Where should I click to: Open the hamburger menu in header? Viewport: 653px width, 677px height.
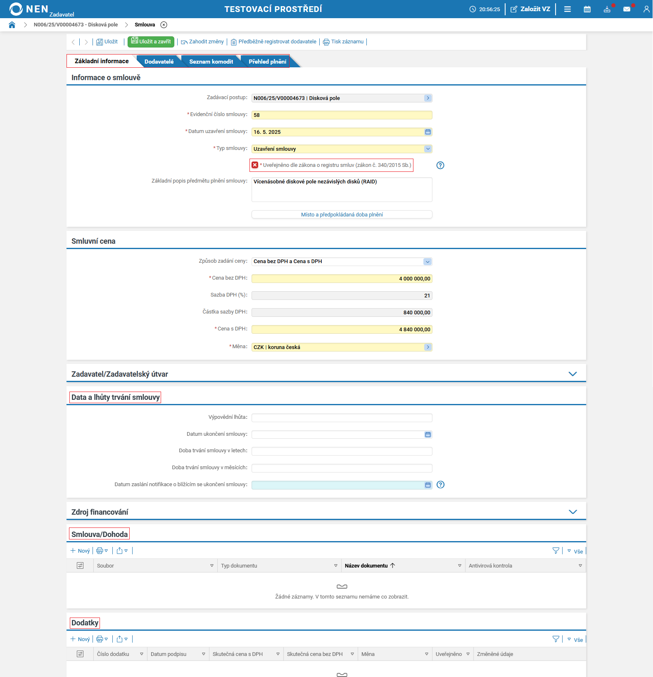(568, 9)
